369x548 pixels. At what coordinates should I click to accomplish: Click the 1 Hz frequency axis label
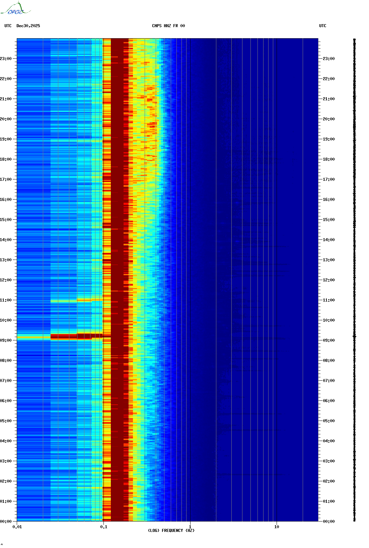tap(190, 527)
